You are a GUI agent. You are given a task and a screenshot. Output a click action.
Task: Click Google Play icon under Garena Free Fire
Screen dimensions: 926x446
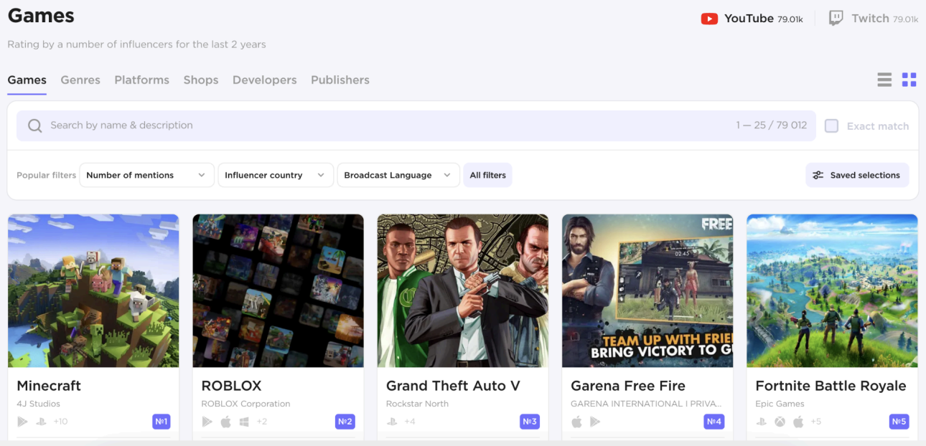coord(595,422)
